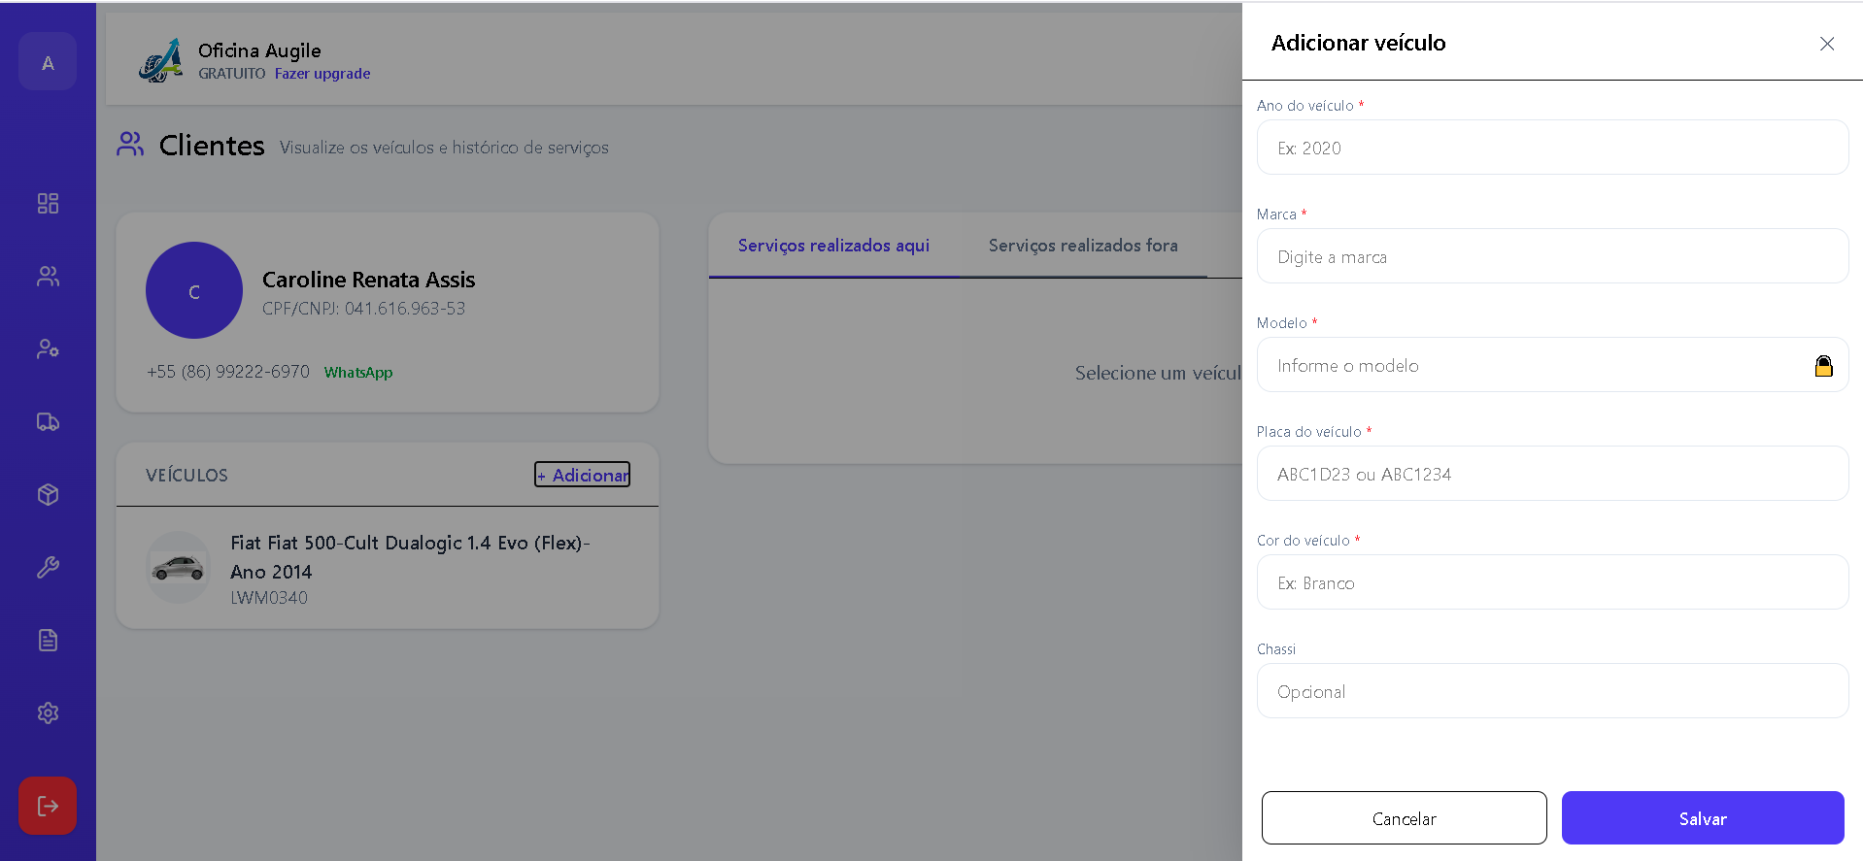Click the document file icon in sidebar
1863x861 pixels.
[x=48, y=640]
